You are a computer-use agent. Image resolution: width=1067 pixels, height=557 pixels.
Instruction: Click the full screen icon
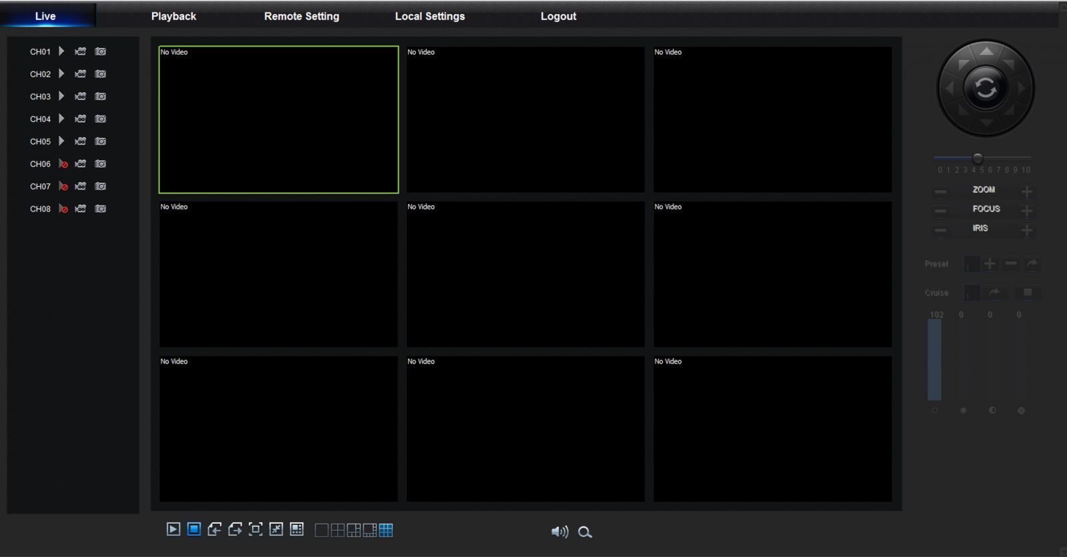tap(255, 530)
